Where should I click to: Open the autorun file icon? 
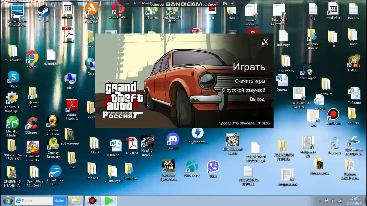click(x=319, y=102)
